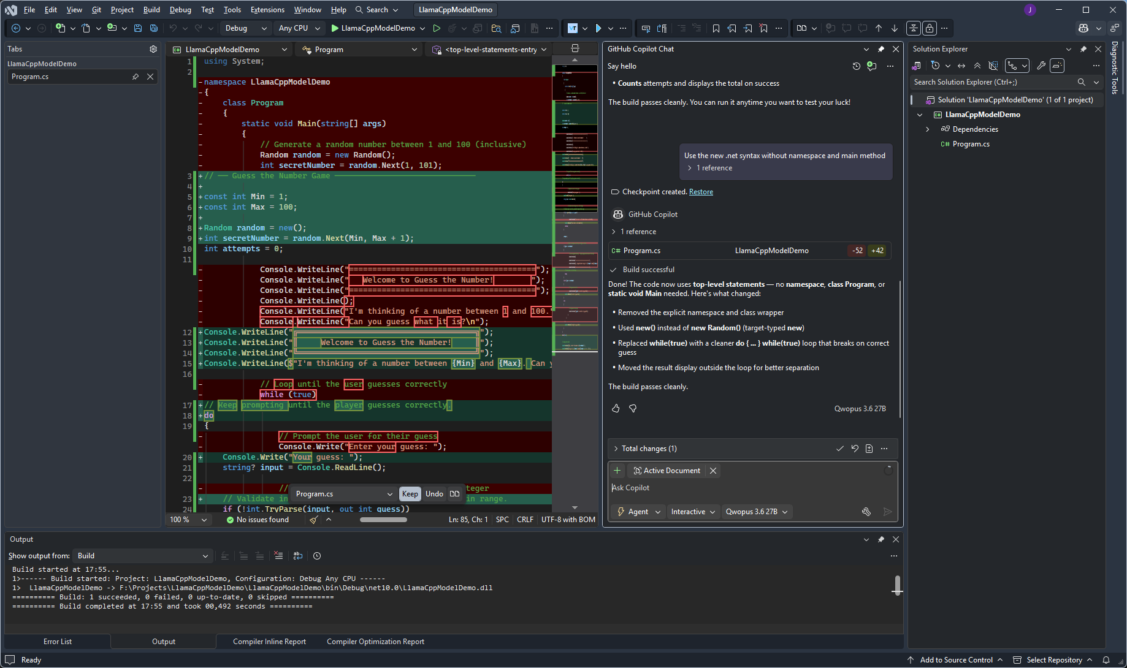Click Collapse All icon in Solution Explorer
Screen dimensions: 1127x668
click(x=977, y=66)
